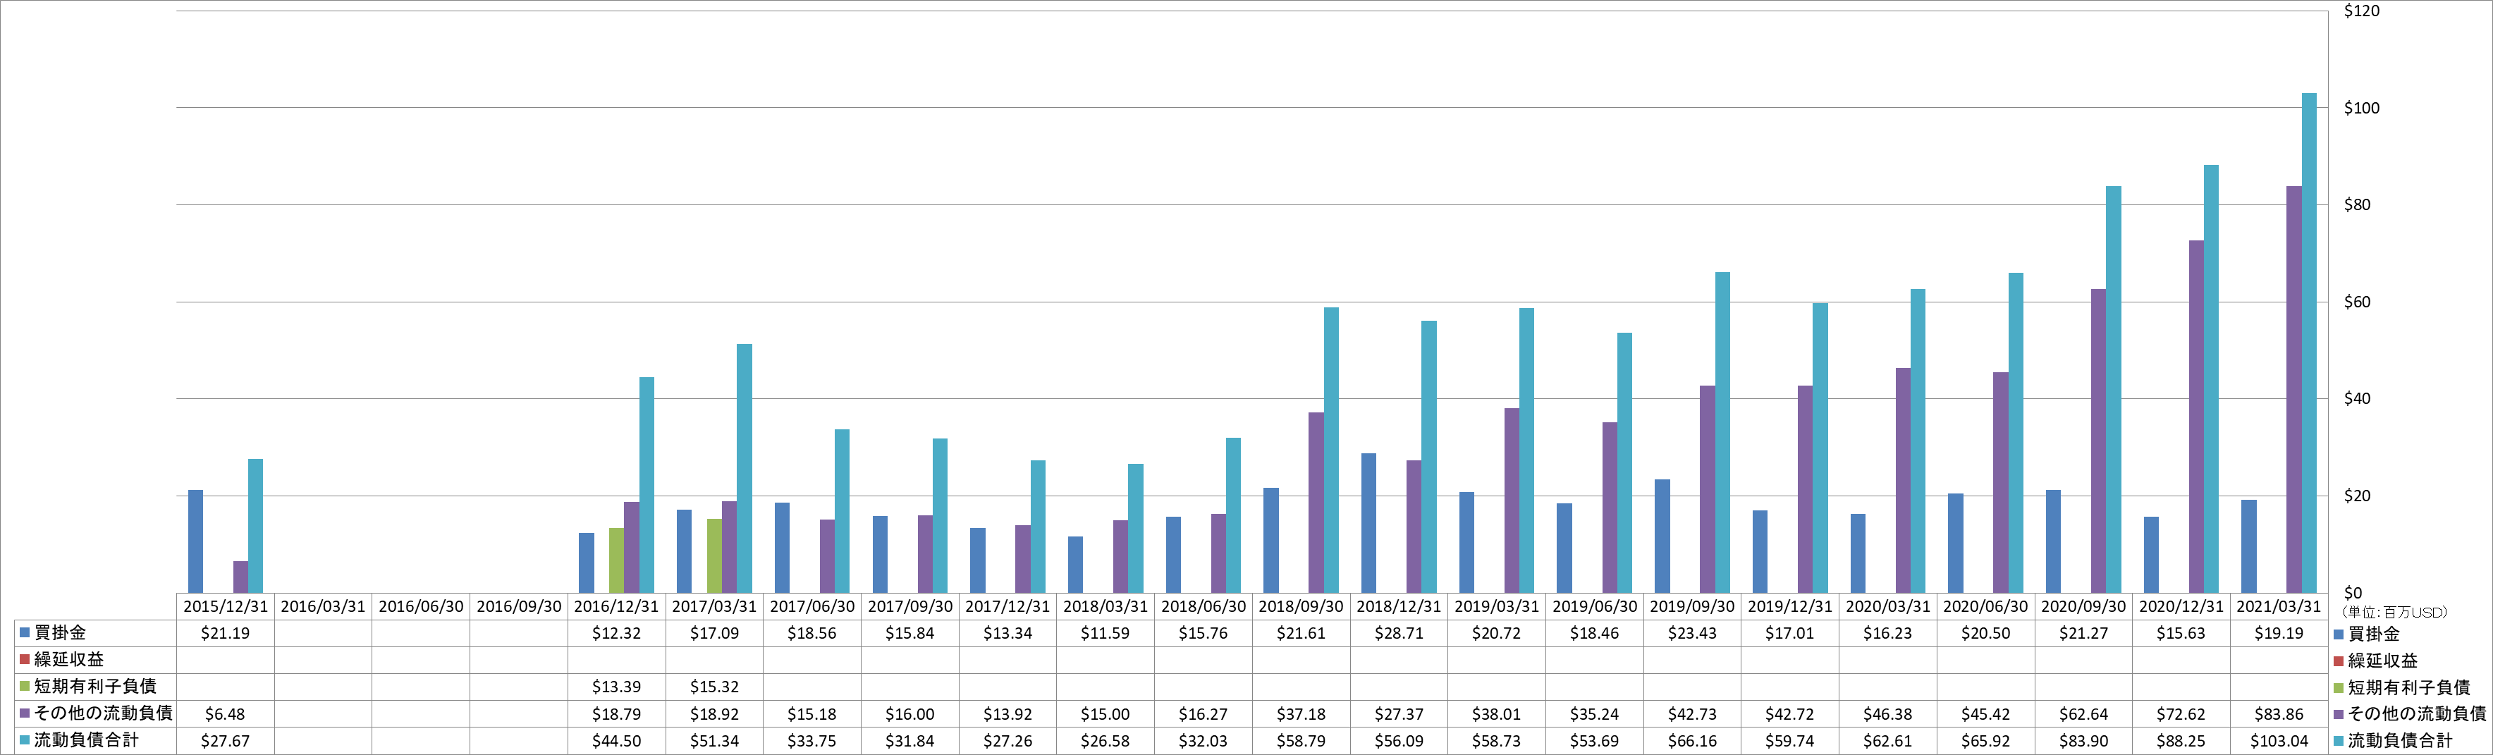Click the 流動負債合計 entry in right legend
Image resolution: width=2493 pixels, height=755 pixels.
(x=2392, y=740)
